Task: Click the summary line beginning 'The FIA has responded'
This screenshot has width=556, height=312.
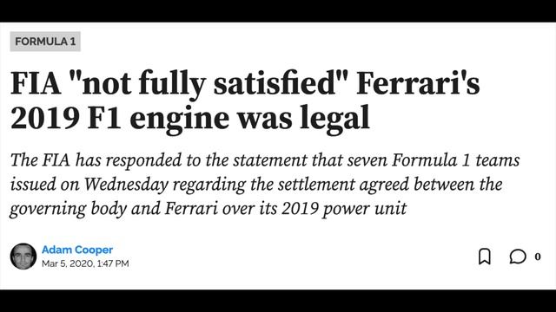Action: 265,160
